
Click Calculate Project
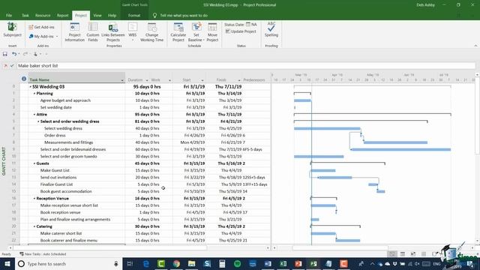(178, 32)
